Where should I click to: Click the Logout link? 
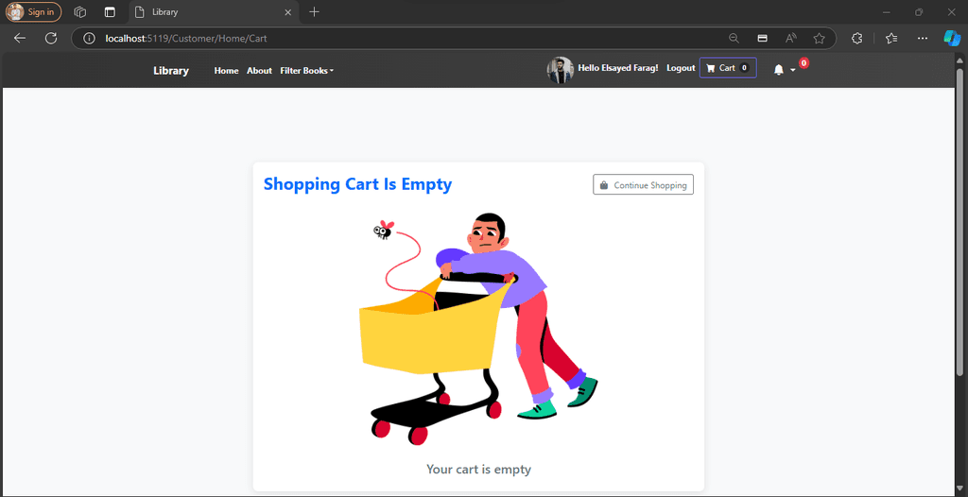coord(681,68)
